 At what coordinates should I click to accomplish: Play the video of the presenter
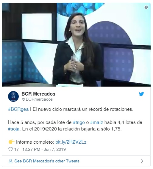click(76, 44)
